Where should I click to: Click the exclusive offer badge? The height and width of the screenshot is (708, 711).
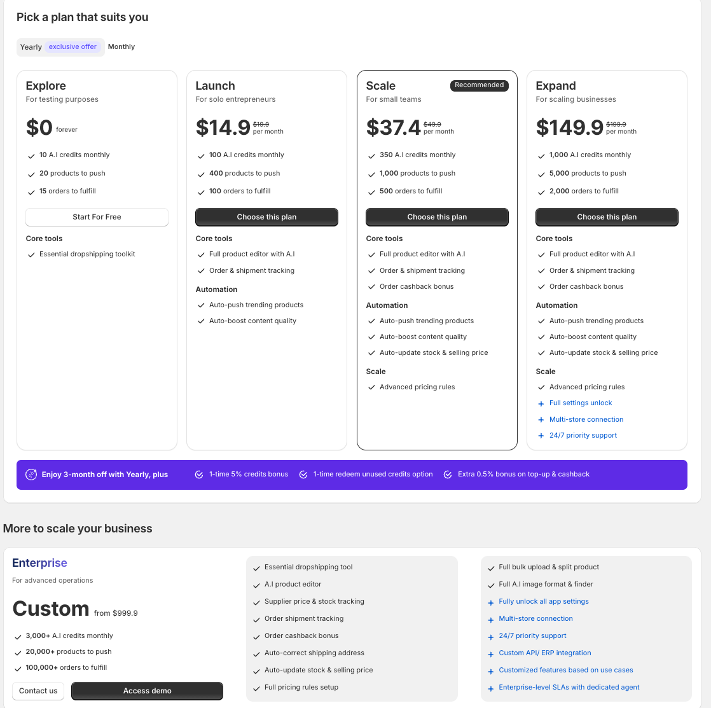click(x=73, y=47)
